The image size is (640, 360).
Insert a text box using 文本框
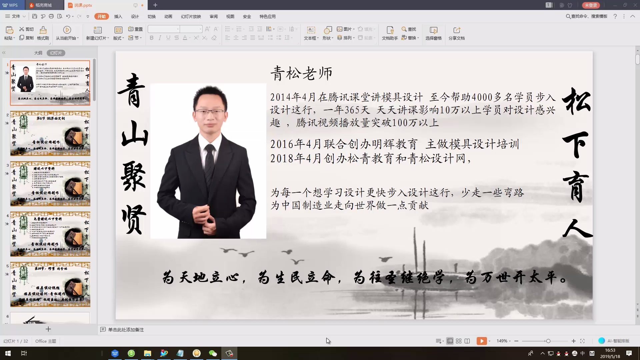311,33
